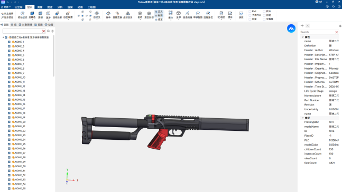
Task: Click the plus icon in properties panel
Action: click(302, 26)
